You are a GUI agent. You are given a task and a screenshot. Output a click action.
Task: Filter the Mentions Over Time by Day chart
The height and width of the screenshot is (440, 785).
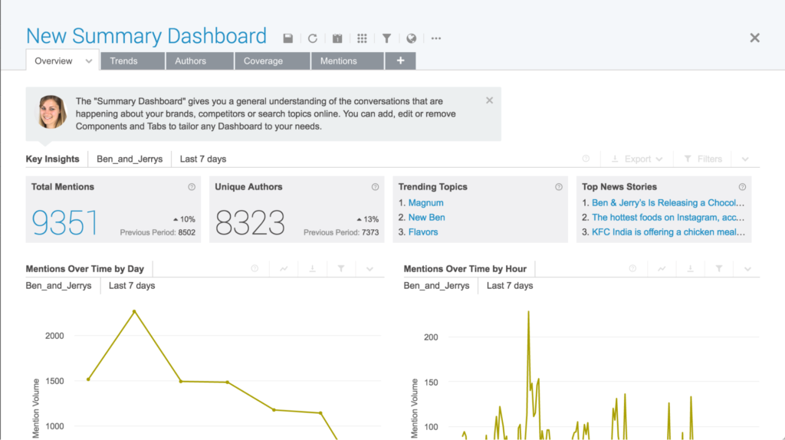pos(341,269)
